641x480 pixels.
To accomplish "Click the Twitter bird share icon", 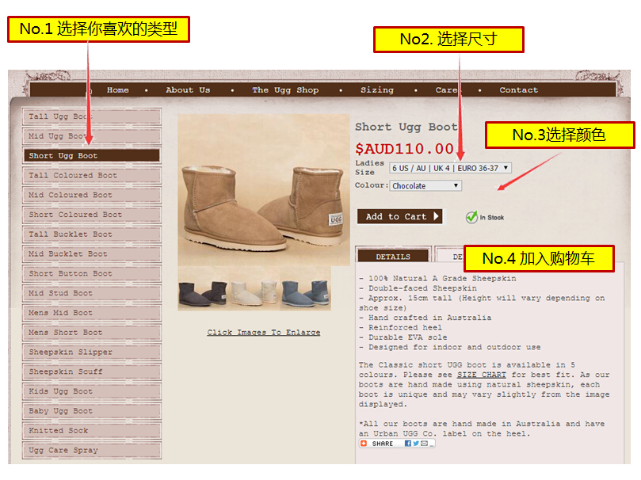I will 415,444.
